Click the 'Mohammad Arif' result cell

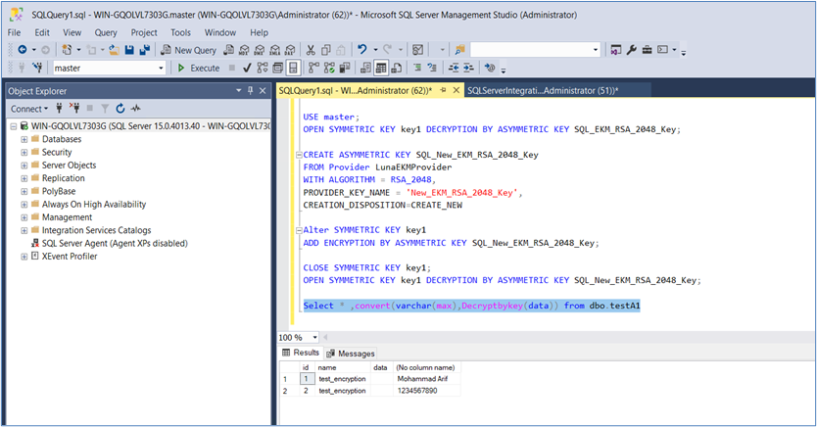coord(426,379)
